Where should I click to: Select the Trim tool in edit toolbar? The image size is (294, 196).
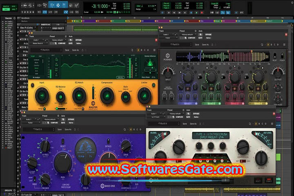pos(52,5)
